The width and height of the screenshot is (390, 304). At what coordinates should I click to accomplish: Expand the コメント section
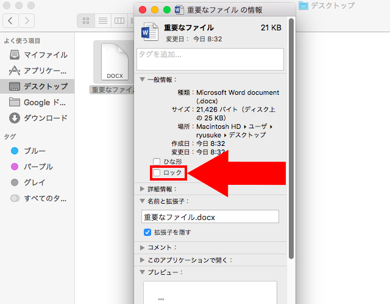pyautogui.click(x=142, y=247)
